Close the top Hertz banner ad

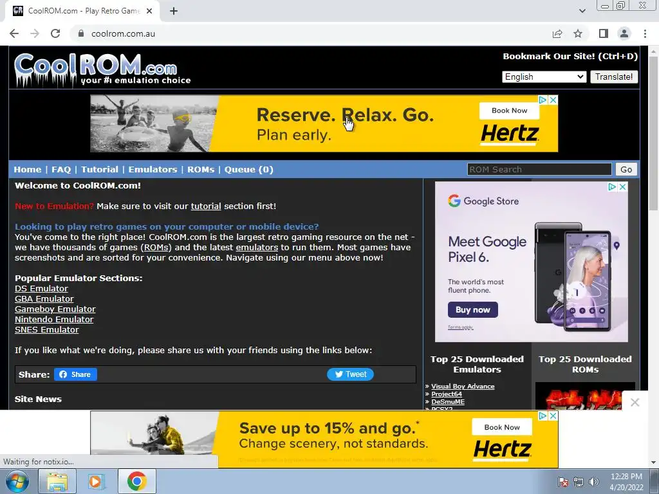coord(553,100)
